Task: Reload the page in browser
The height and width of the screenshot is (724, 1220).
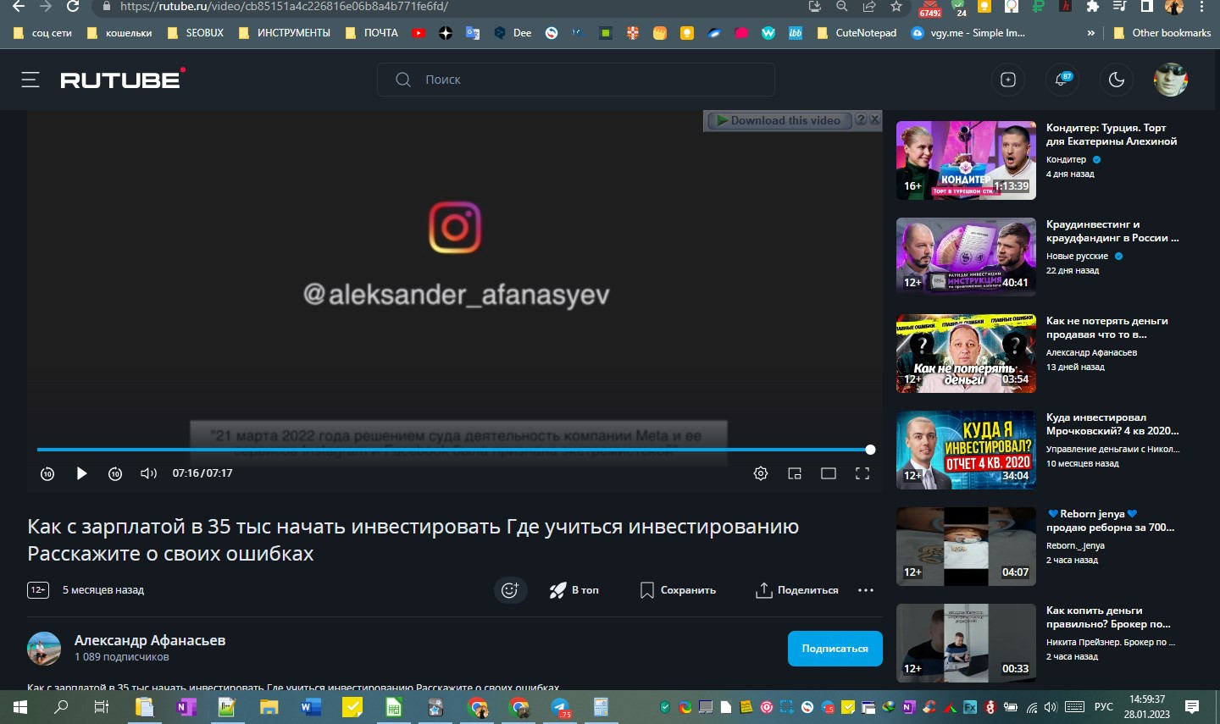Action: point(73,7)
